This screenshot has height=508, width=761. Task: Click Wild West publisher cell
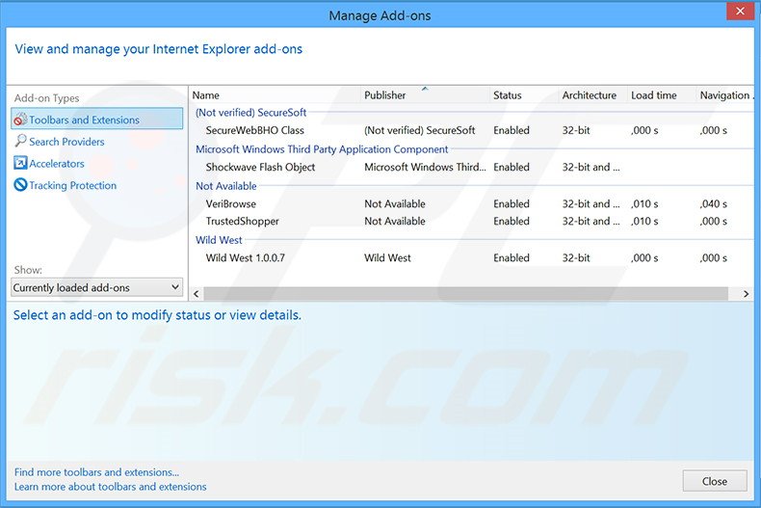387,258
